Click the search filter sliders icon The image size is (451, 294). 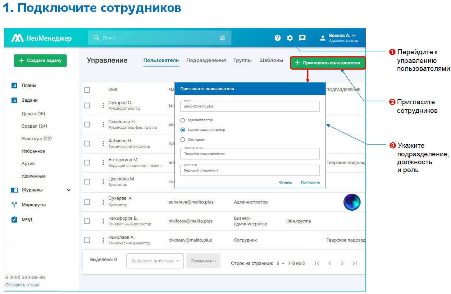[x=223, y=38]
